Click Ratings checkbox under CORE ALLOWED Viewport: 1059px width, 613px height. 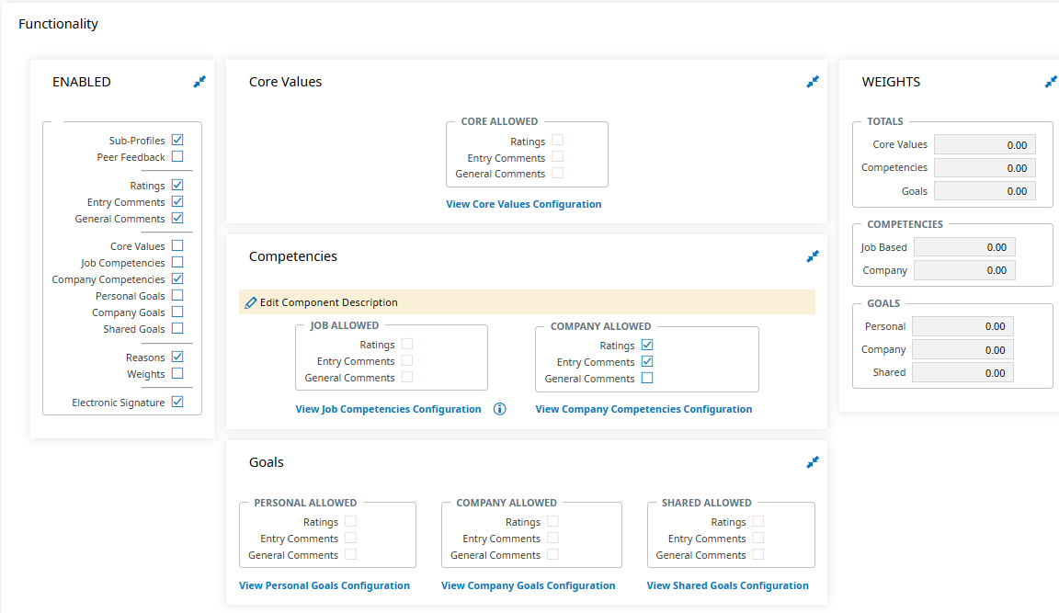pyautogui.click(x=558, y=141)
